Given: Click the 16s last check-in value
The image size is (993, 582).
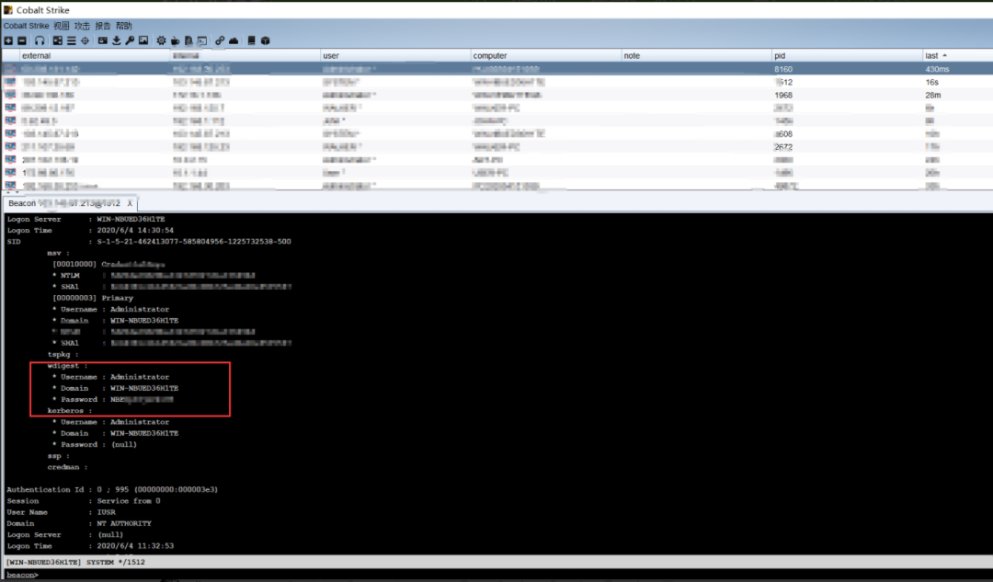Looking at the screenshot, I should click(x=931, y=83).
